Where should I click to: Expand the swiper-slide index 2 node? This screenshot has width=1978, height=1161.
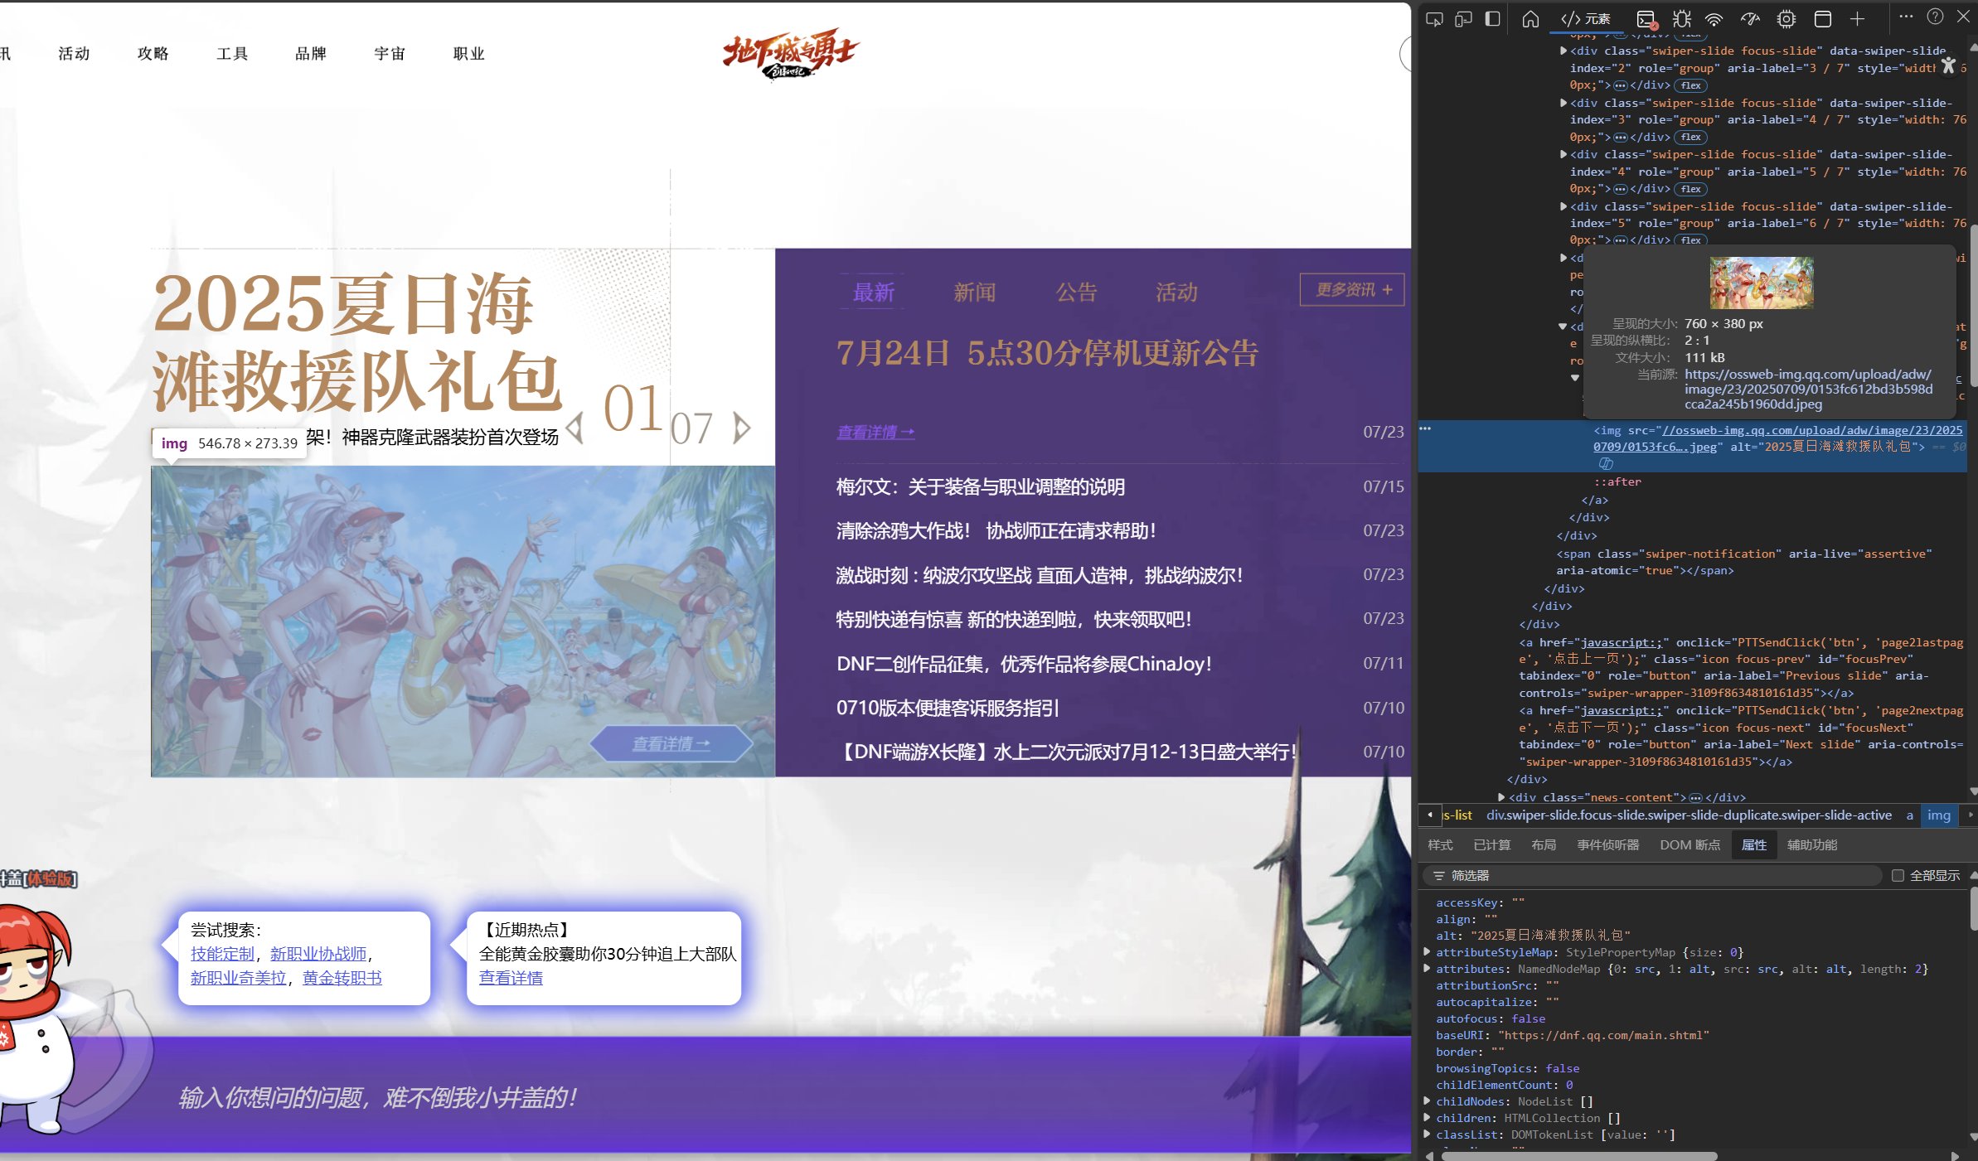[1563, 51]
